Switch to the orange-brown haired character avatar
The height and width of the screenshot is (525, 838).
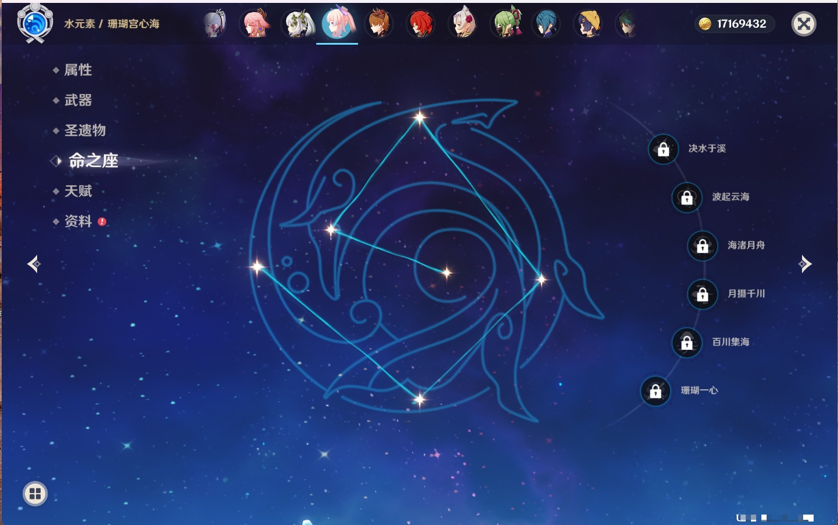(379, 24)
